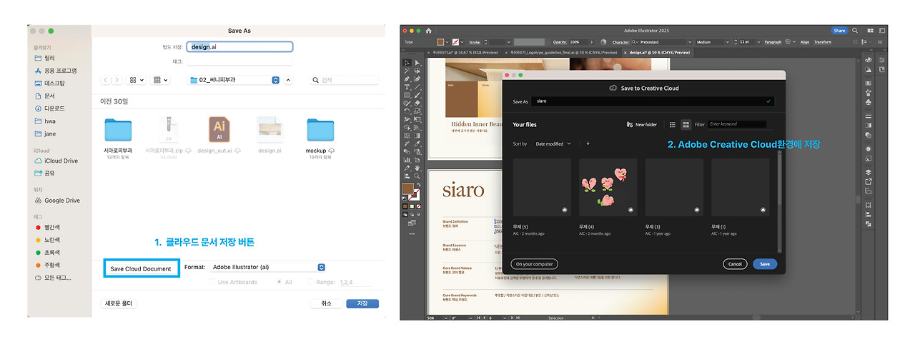Click the stroke swatch in control bar
The width and height of the screenshot is (915, 349).
point(455,42)
